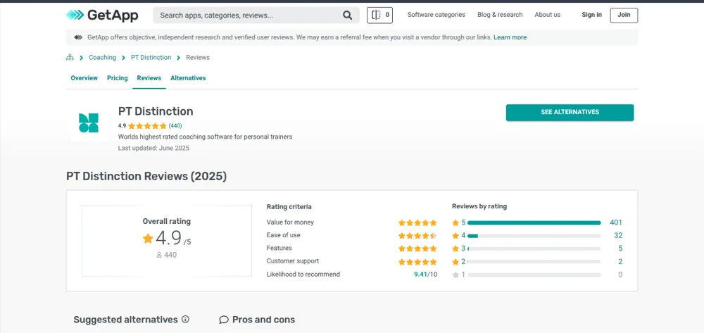The height and width of the screenshot is (333, 704).
Task: Click the Suggested alternatives heading
Action: 126,320
